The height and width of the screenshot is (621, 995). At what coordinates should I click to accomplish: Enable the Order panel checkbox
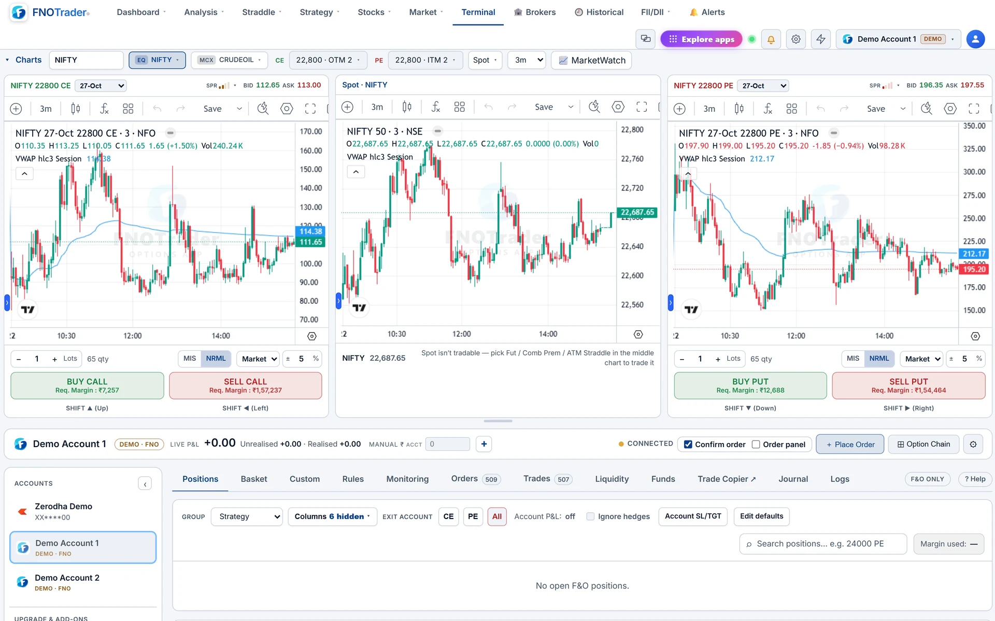click(756, 445)
